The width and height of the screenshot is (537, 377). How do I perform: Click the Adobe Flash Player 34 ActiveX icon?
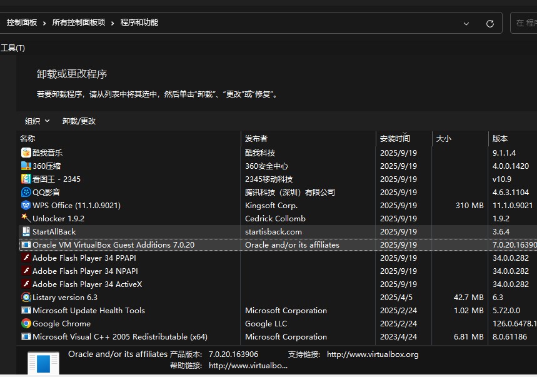coord(26,284)
